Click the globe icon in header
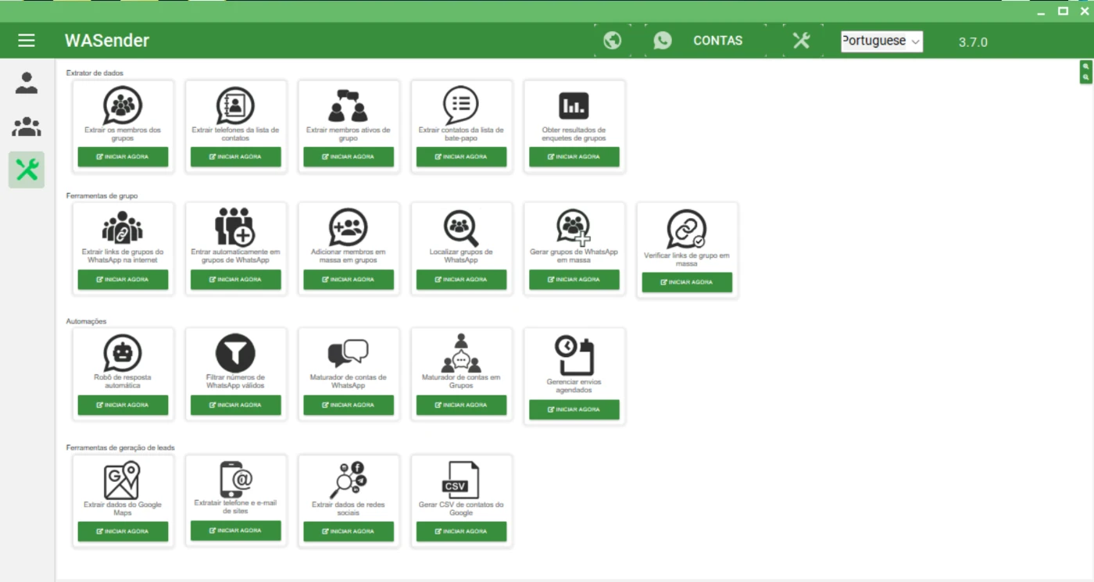Viewport: 1094px width, 582px height. pyautogui.click(x=613, y=41)
